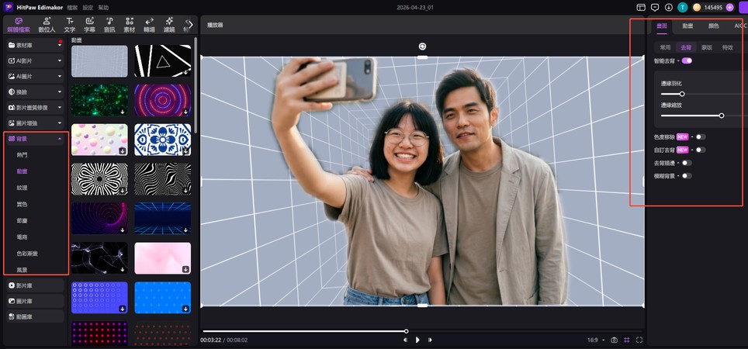This screenshot has width=748, height=349.
Task: Open the 幫助 help menu
Action: point(103,8)
